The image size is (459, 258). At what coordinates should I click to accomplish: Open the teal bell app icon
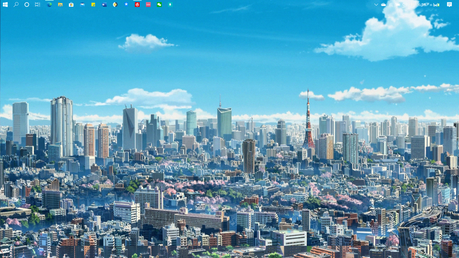pos(170,4)
